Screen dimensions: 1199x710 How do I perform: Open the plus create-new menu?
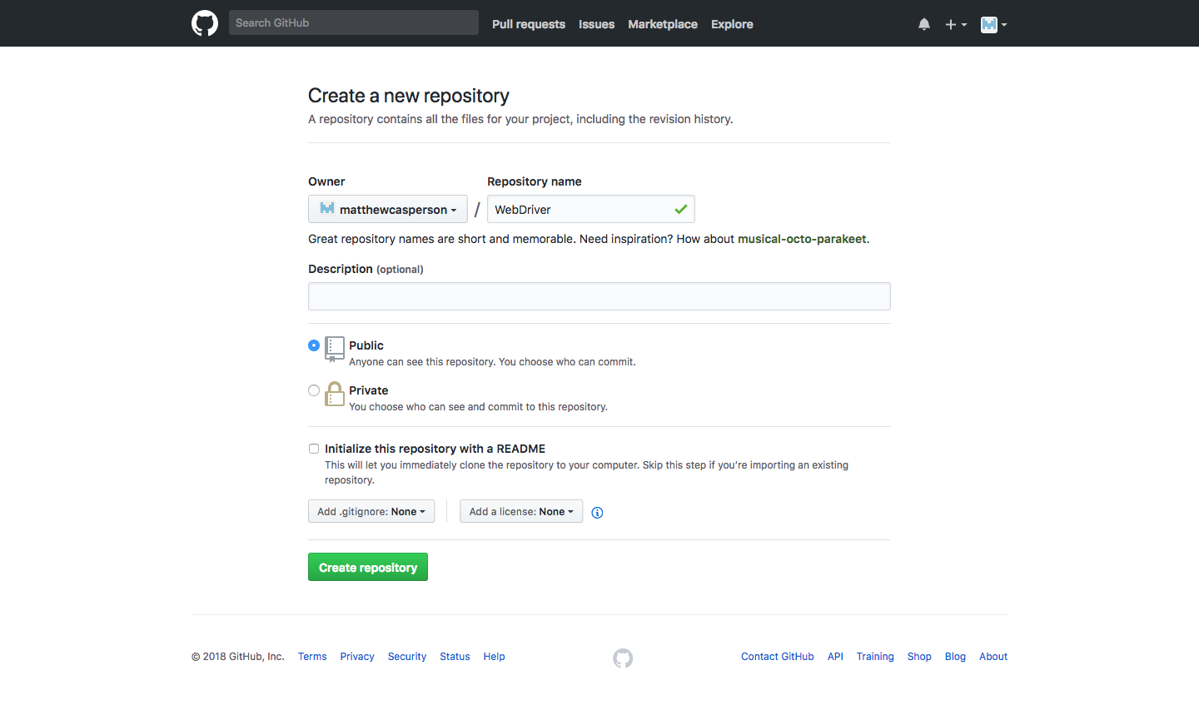(x=955, y=24)
